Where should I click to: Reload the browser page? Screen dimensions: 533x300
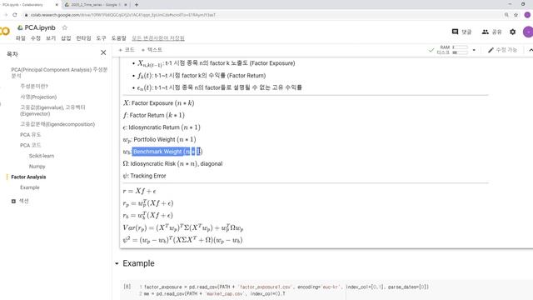click(15, 15)
